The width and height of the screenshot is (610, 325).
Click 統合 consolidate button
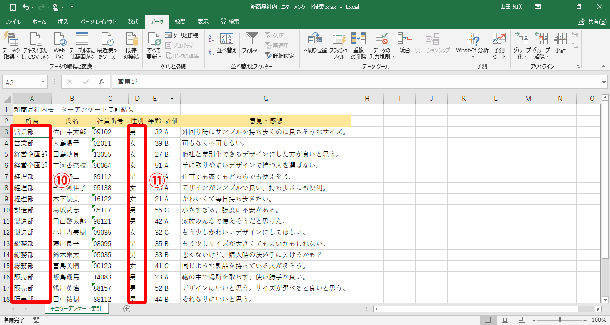click(405, 43)
